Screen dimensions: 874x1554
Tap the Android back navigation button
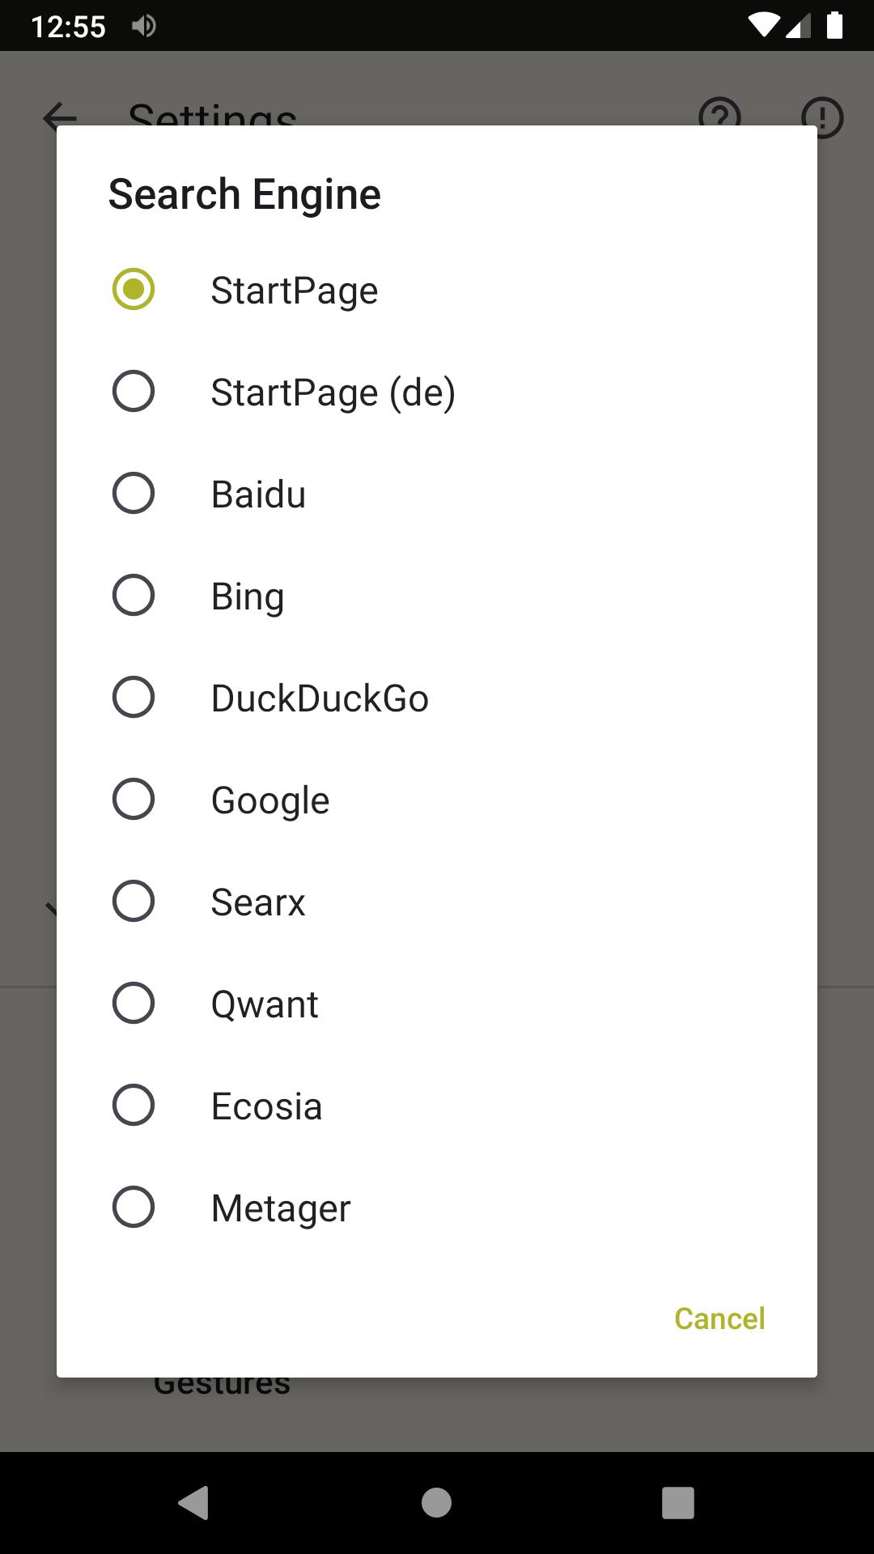point(194,1503)
